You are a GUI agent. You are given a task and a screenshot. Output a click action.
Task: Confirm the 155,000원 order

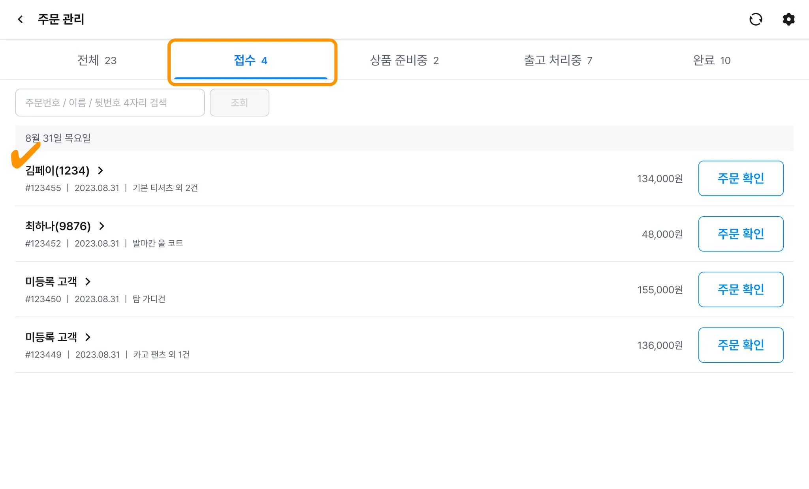(x=741, y=290)
